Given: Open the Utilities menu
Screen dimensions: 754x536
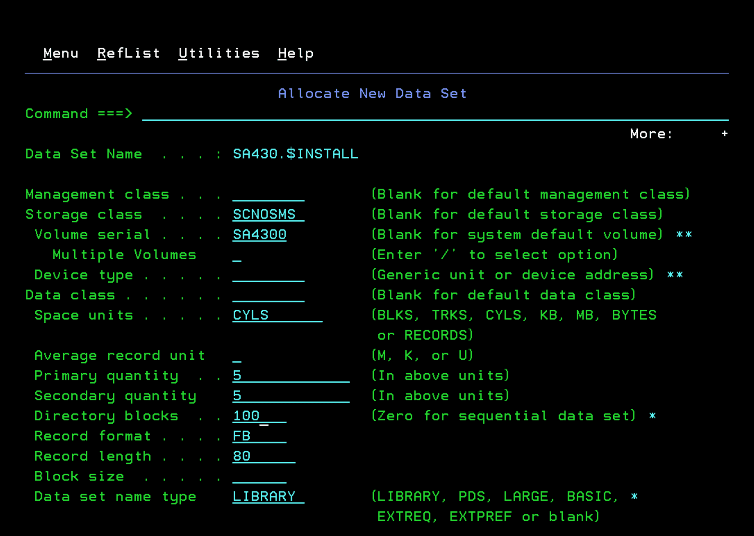Looking at the screenshot, I should 219,53.
